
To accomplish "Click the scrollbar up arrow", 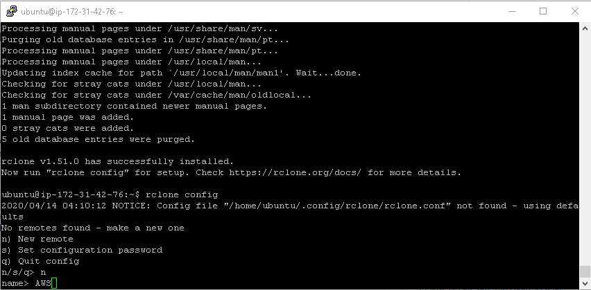I will coord(585,28).
